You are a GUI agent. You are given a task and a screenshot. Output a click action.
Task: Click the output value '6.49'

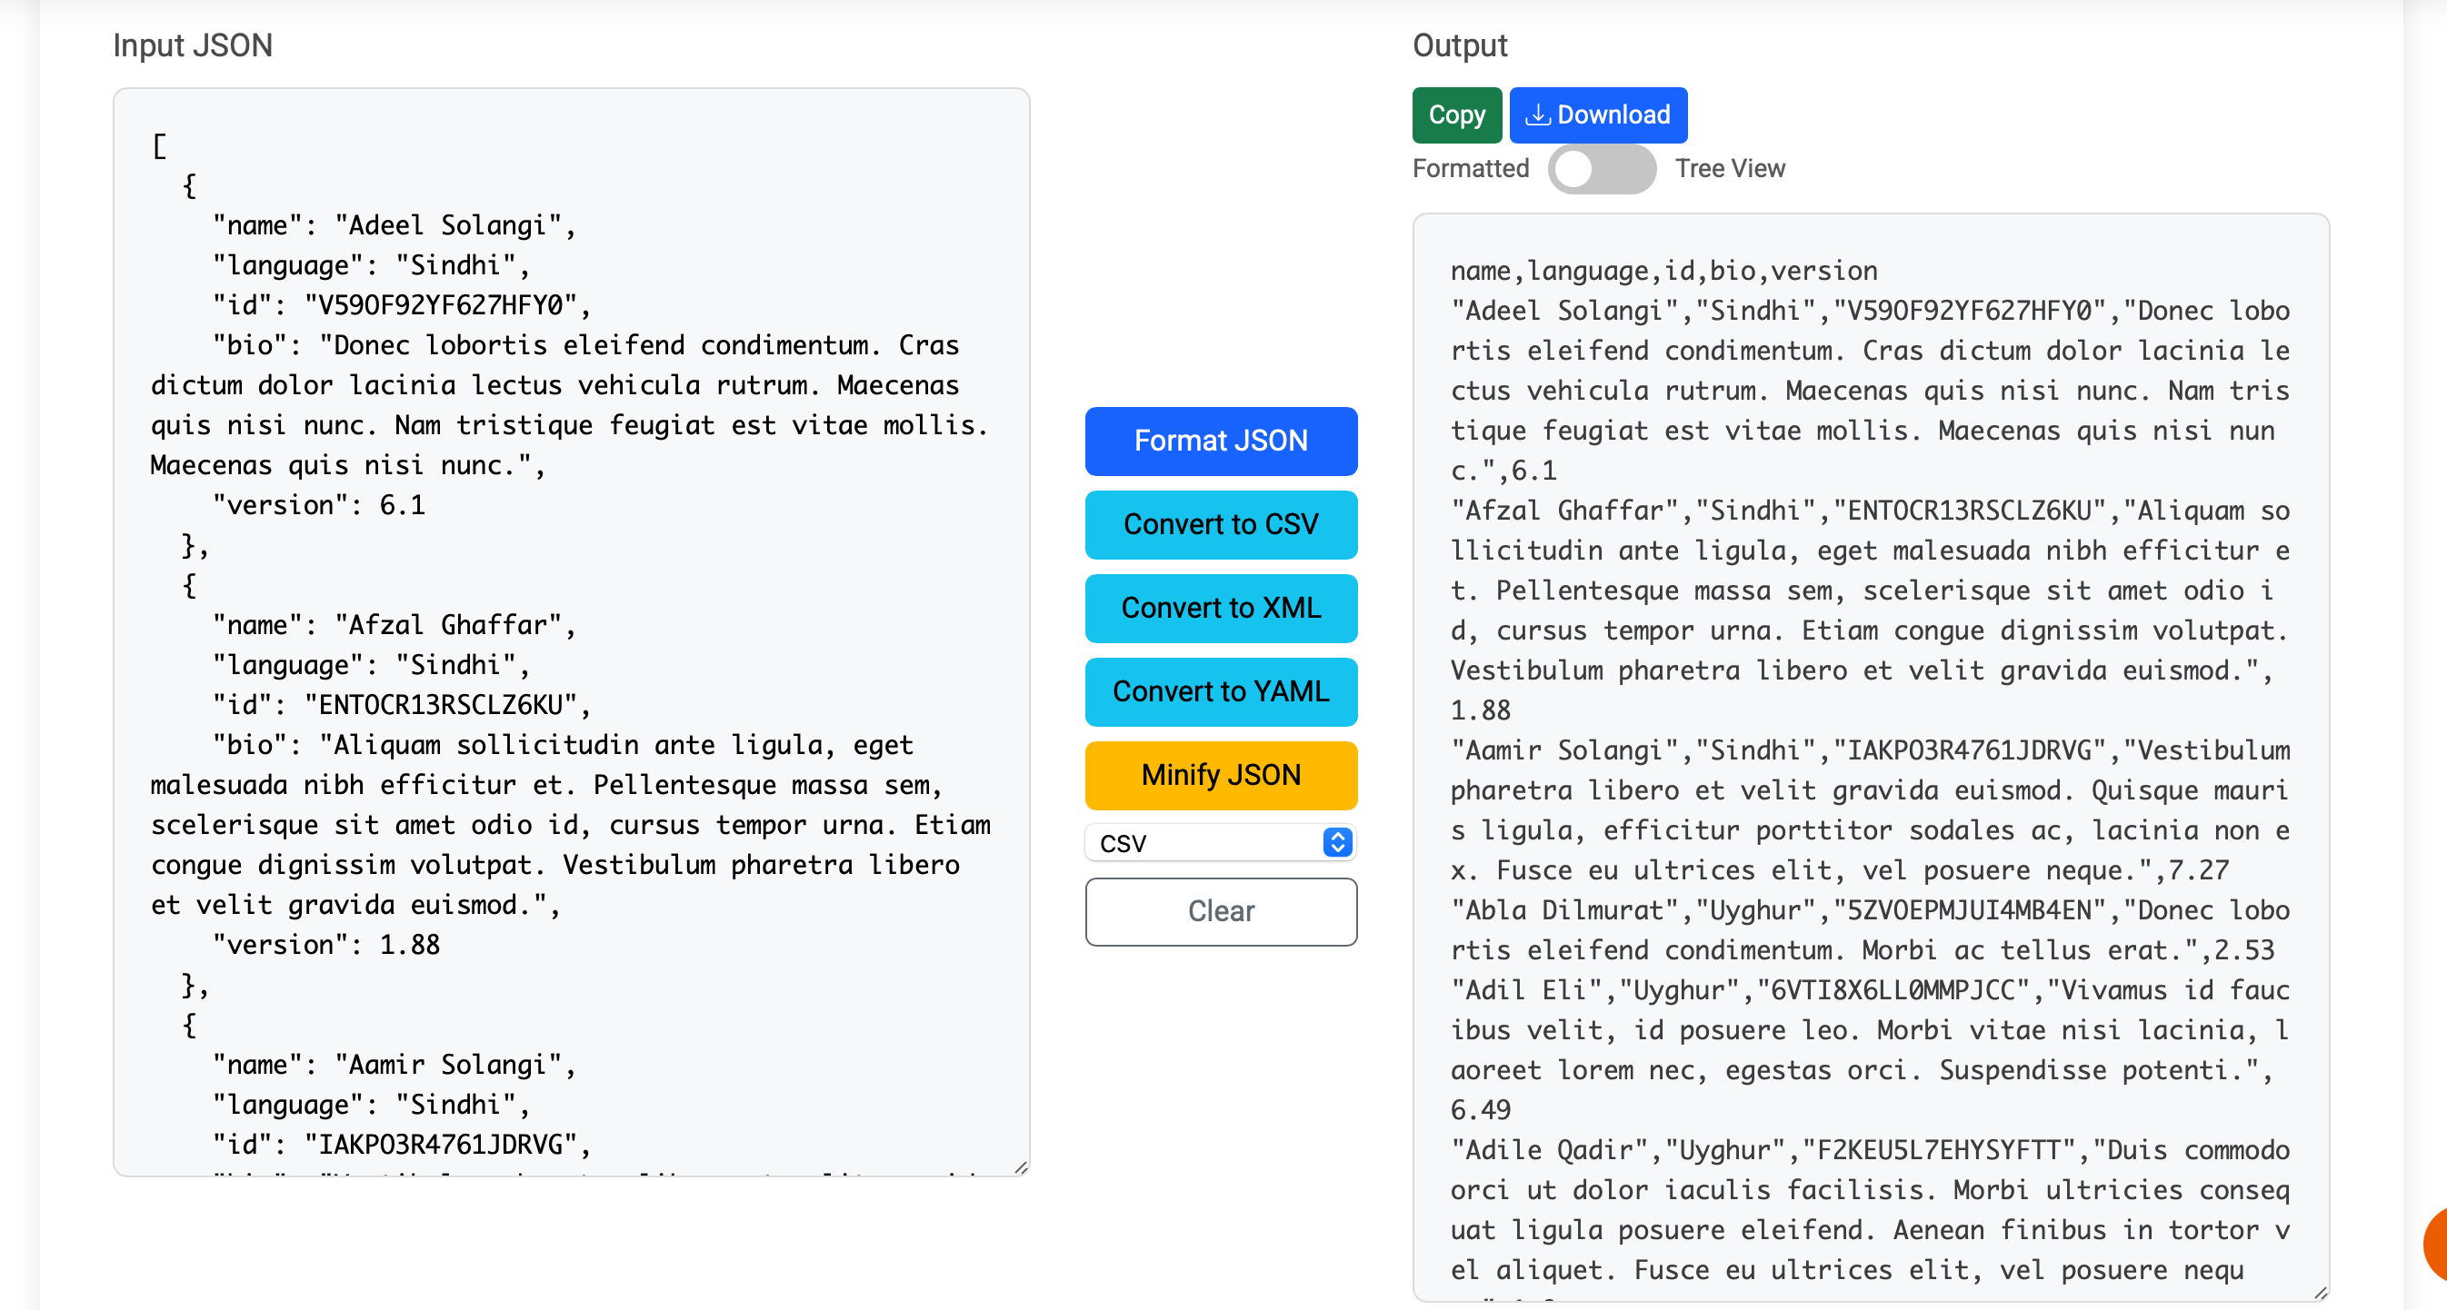(1480, 1111)
